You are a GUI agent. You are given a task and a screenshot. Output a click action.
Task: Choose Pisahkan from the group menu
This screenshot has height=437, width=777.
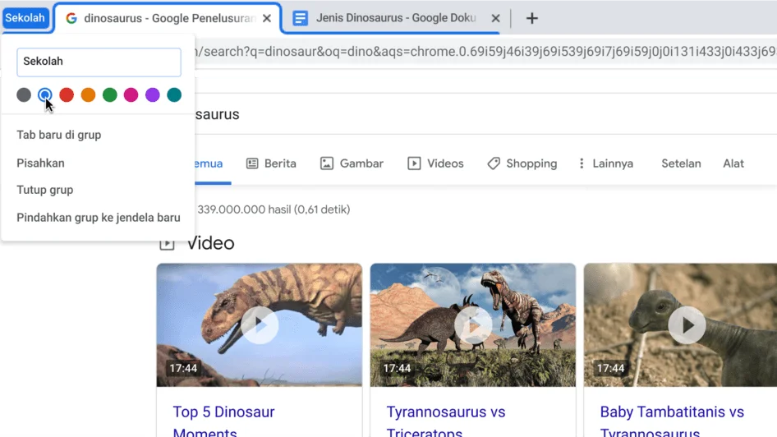(41, 163)
